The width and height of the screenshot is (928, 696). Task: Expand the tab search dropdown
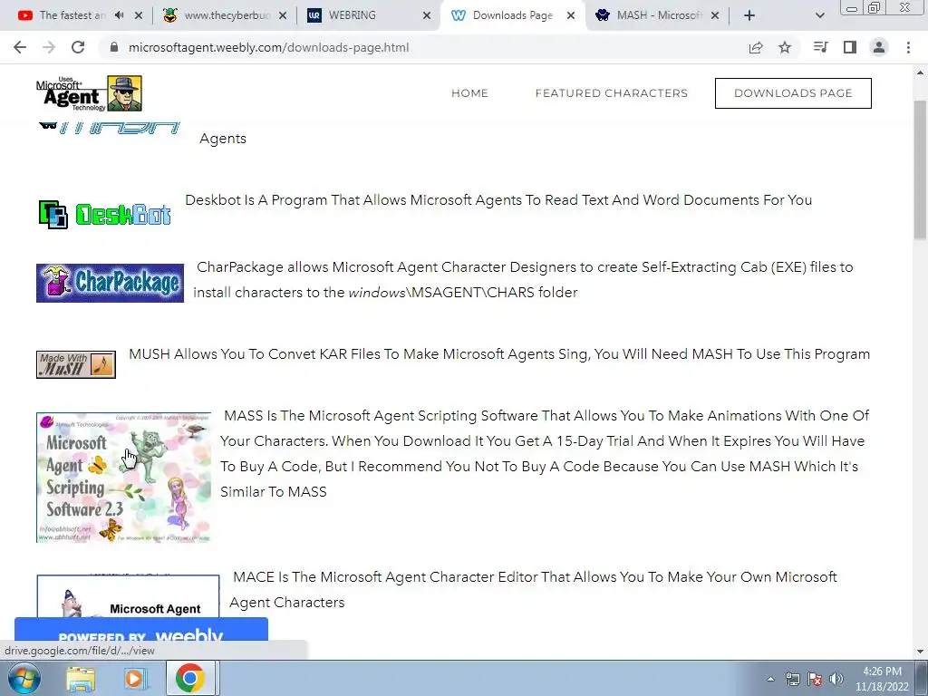[x=819, y=15]
